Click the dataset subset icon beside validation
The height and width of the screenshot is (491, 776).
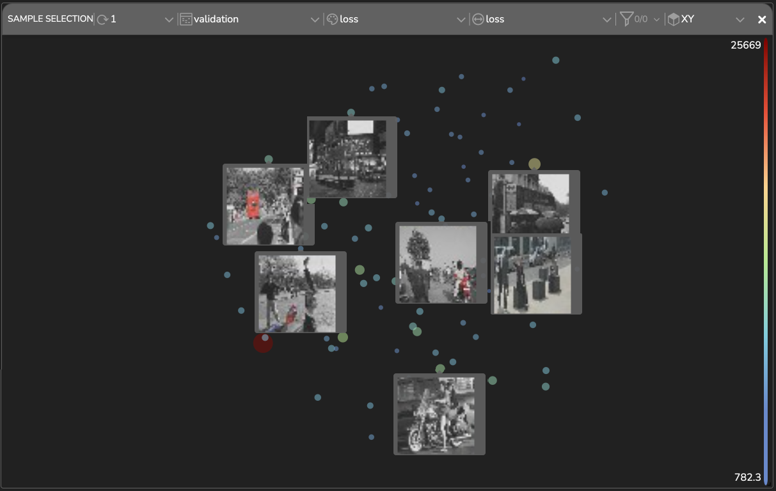186,19
